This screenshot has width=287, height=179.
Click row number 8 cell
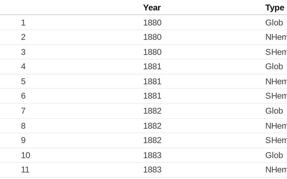tap(23, 126)
